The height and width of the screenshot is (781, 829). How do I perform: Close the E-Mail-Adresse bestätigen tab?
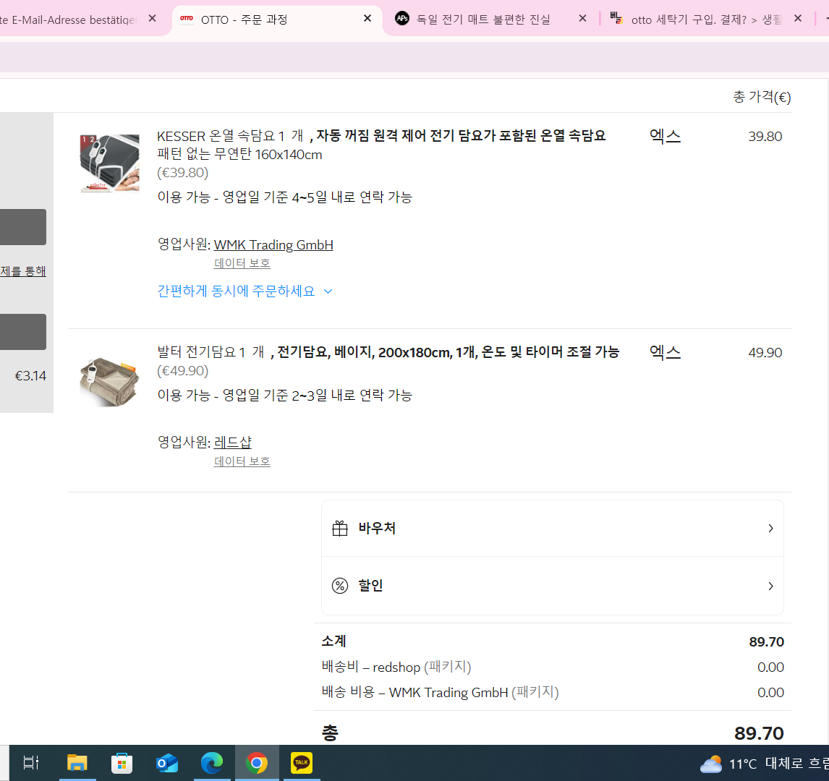[x=152, y=19]
